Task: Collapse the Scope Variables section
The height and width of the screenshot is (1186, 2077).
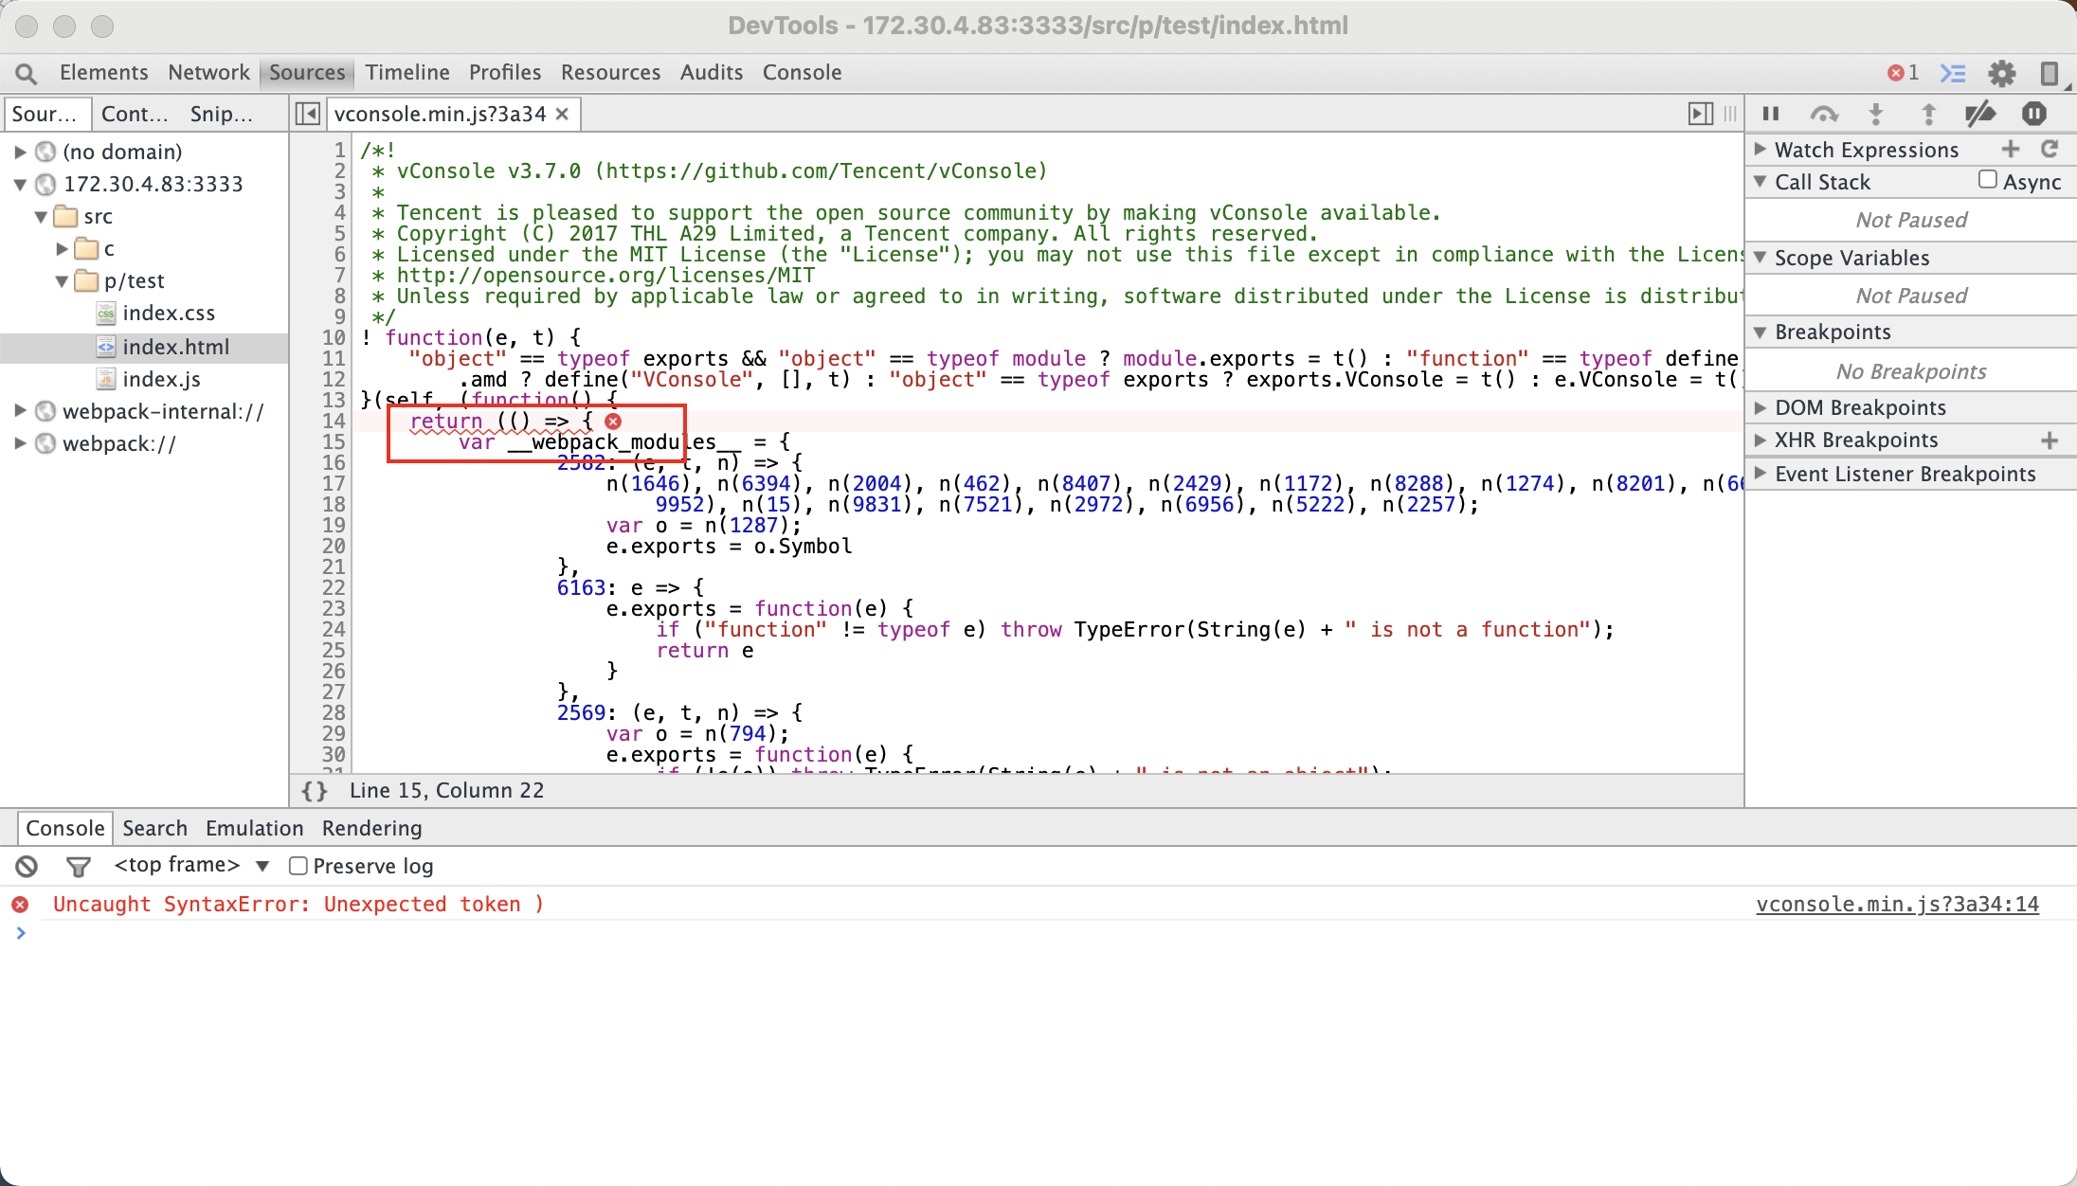Action: (x=1761, y=258)
